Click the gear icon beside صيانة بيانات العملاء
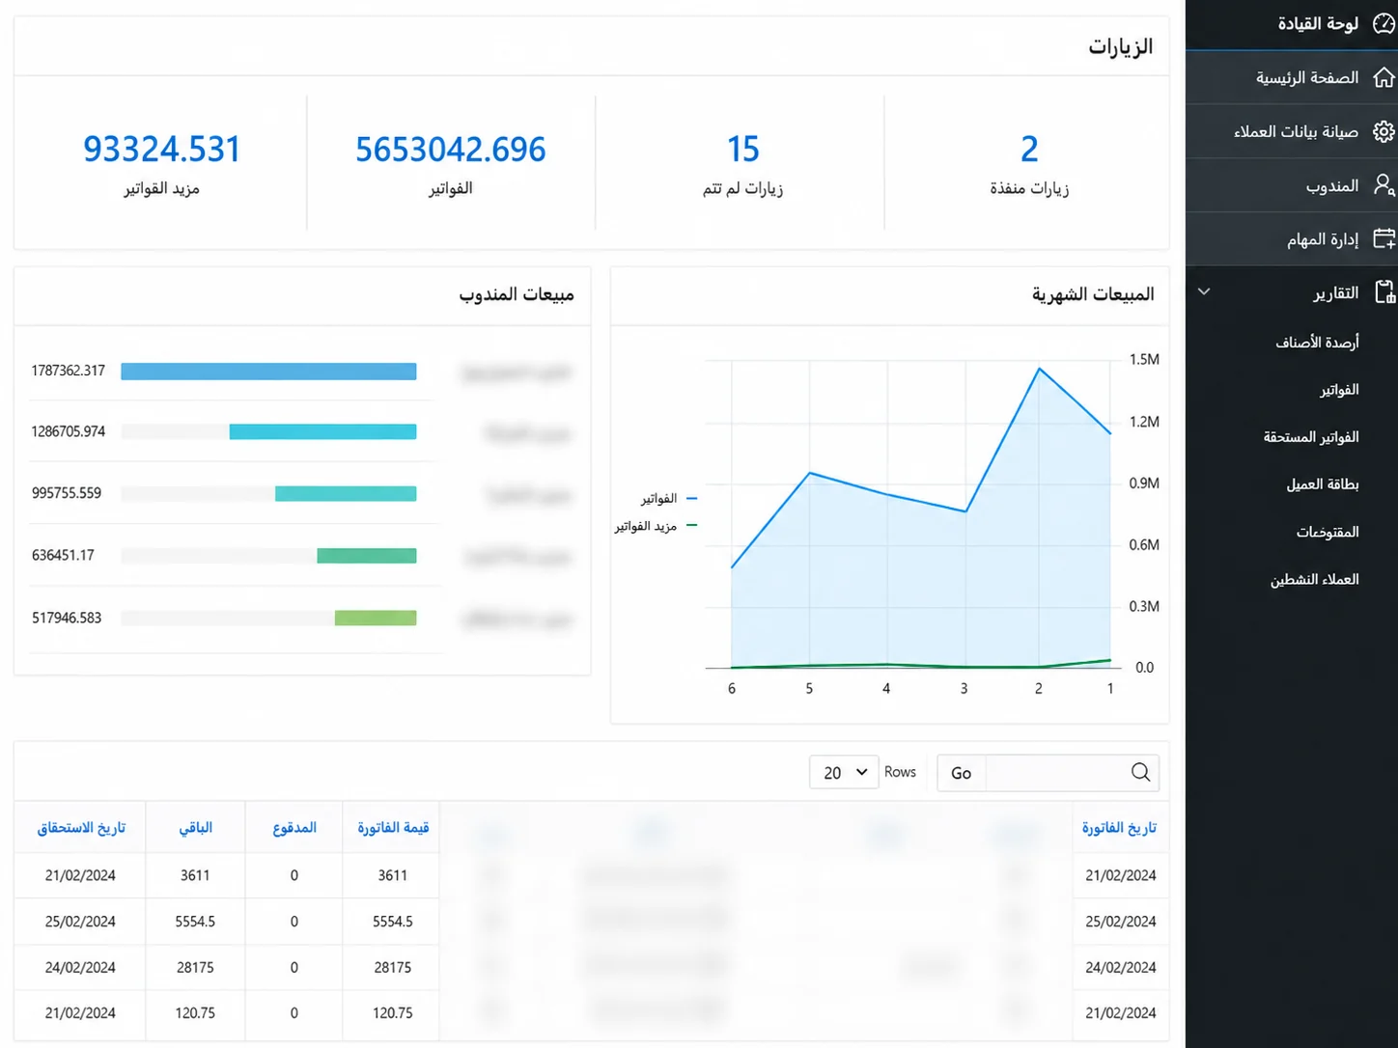The height and width of the screenshot is (1048, 1398). 1384,131
